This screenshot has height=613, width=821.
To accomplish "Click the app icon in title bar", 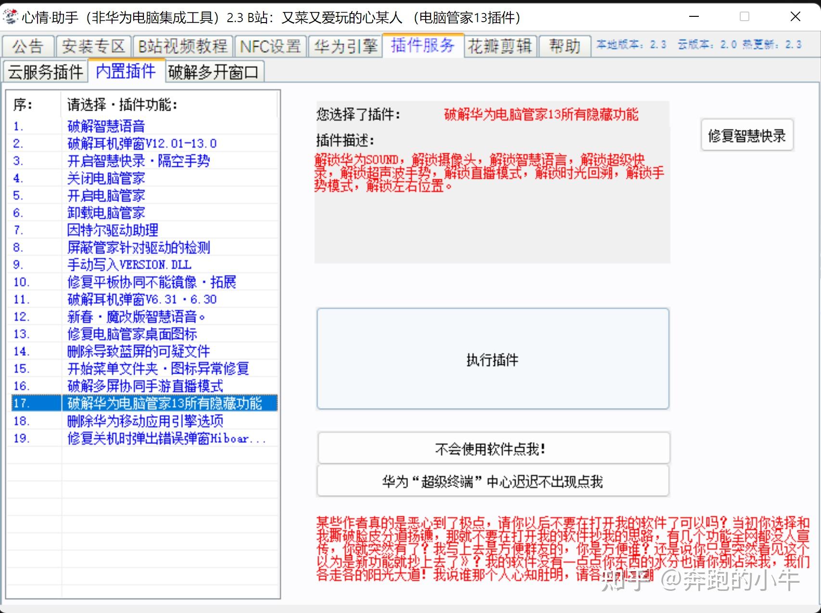I will click(x=10, y=17).
